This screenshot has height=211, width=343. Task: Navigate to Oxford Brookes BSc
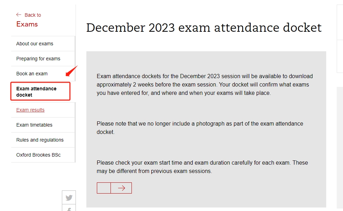[x=38, y=155]
